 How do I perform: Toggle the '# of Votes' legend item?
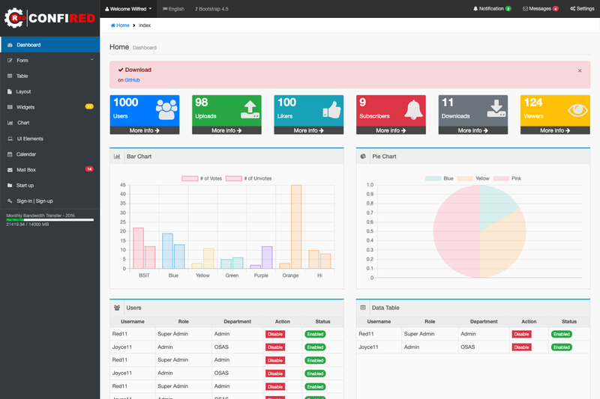click(x=202, y=178)
